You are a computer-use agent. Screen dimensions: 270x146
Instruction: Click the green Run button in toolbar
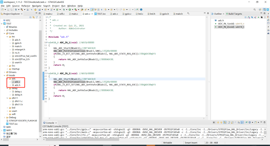point(70,9)
